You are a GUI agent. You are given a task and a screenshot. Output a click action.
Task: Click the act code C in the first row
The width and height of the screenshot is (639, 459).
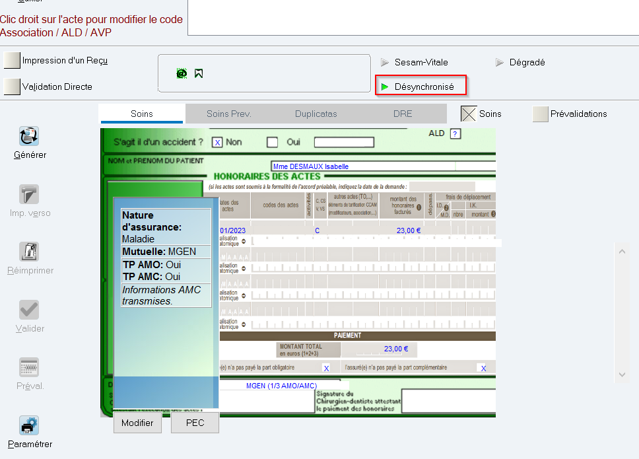pos(317,230)
